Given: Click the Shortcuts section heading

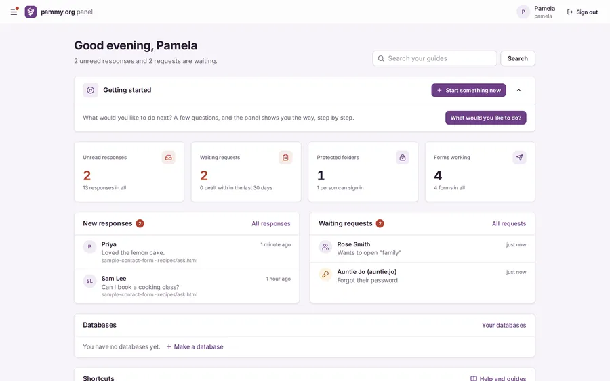Looking at the screenshot, I should (98, 378).
